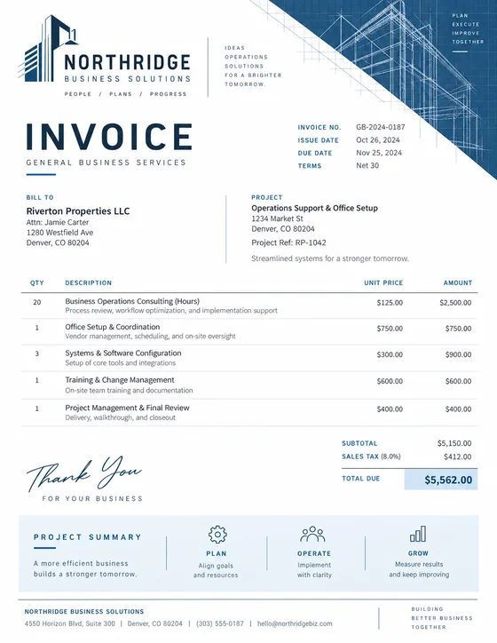Click the GENERAL BUSINESS SERVICES subtitle
This screenshot has width=497, height=643.
coord(106,163)
